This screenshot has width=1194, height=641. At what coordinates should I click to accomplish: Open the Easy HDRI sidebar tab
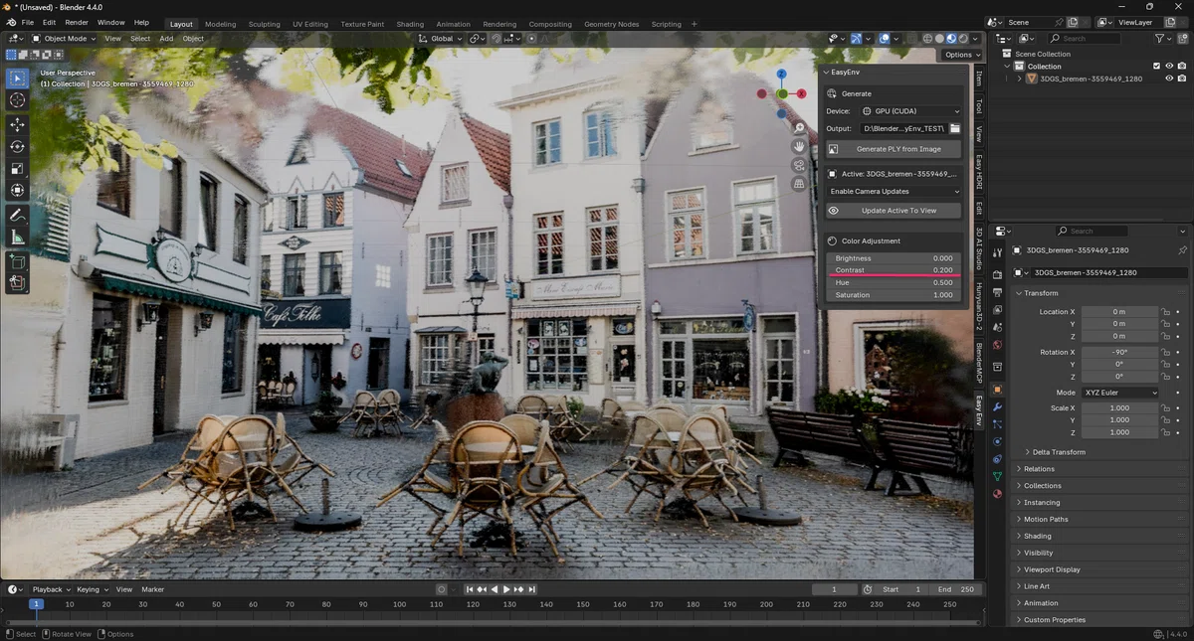coord(979,173)
